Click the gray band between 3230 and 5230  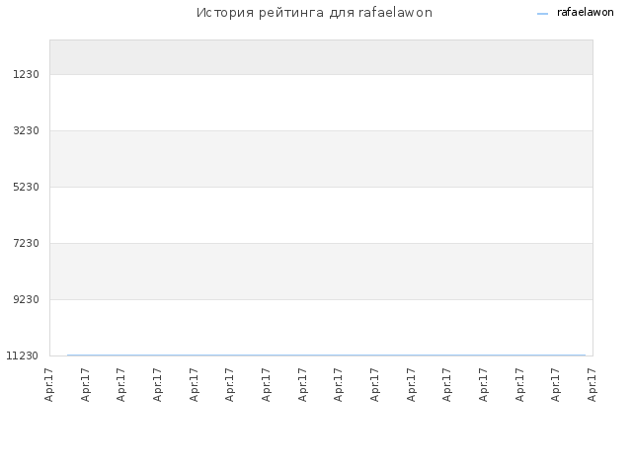pos(321,159)
